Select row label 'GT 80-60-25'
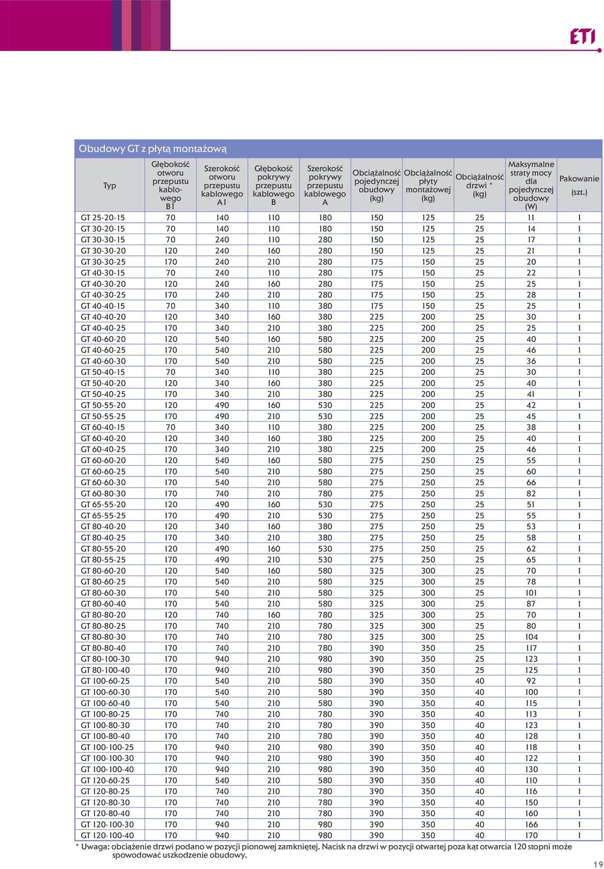This screenshot has height=869, width=604. (x=103, y=581)
